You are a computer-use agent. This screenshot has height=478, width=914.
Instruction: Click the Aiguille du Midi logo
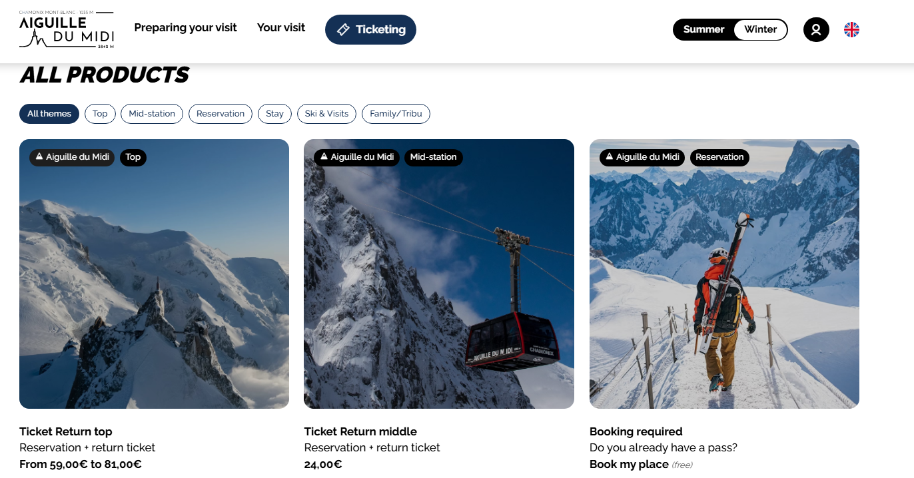[67, 30]
